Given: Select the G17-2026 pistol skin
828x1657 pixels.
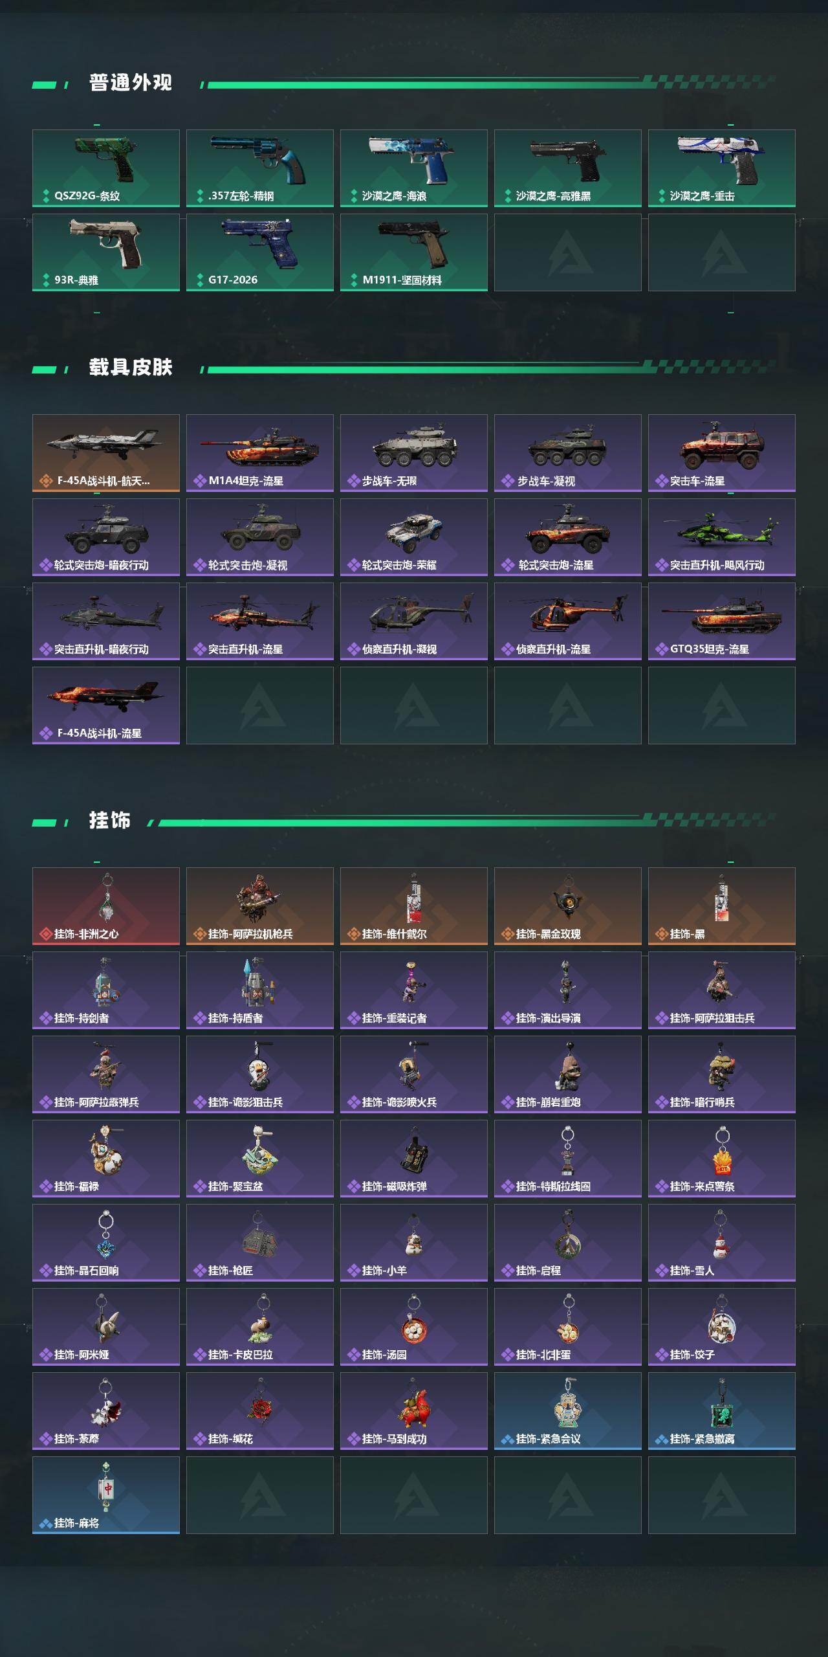Looking at the screenshot, I should click(260, 252).
